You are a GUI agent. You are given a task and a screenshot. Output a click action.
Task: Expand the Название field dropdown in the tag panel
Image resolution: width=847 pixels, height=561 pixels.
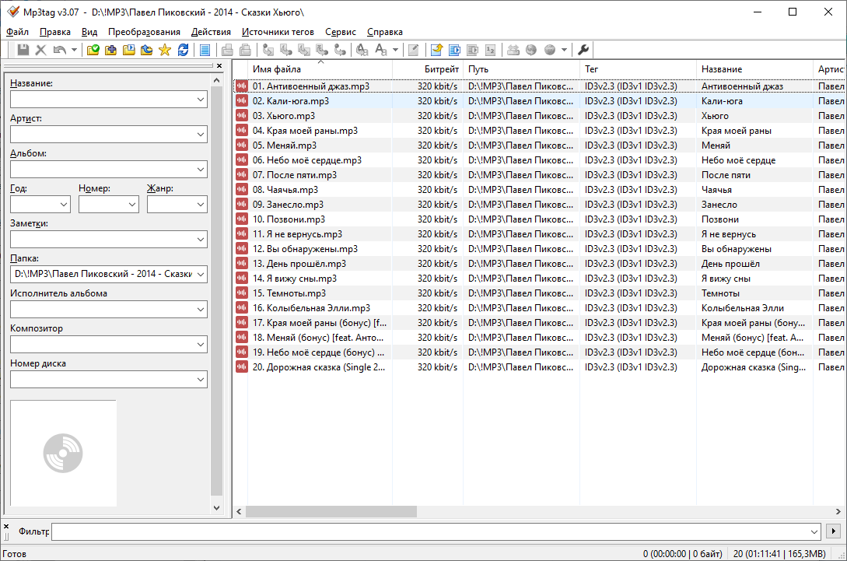click(x=201, y=100)
